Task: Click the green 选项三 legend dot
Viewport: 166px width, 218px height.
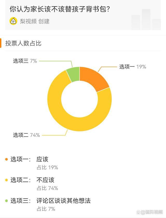Action: click(6, 201)
